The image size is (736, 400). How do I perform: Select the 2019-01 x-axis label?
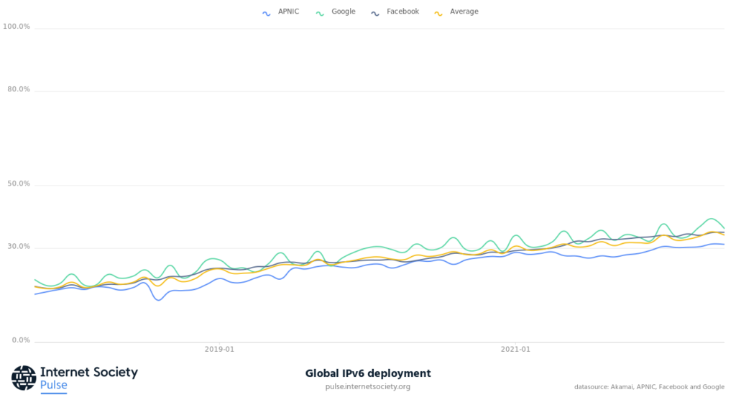coord(219,349)
